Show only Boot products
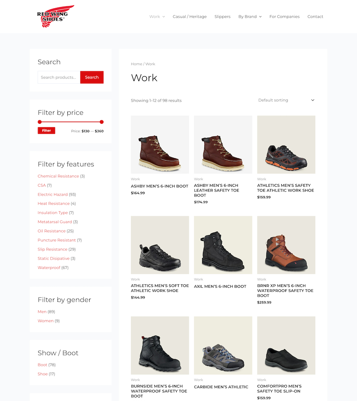The height and width of the screenshot is (401, 357). 42,365
